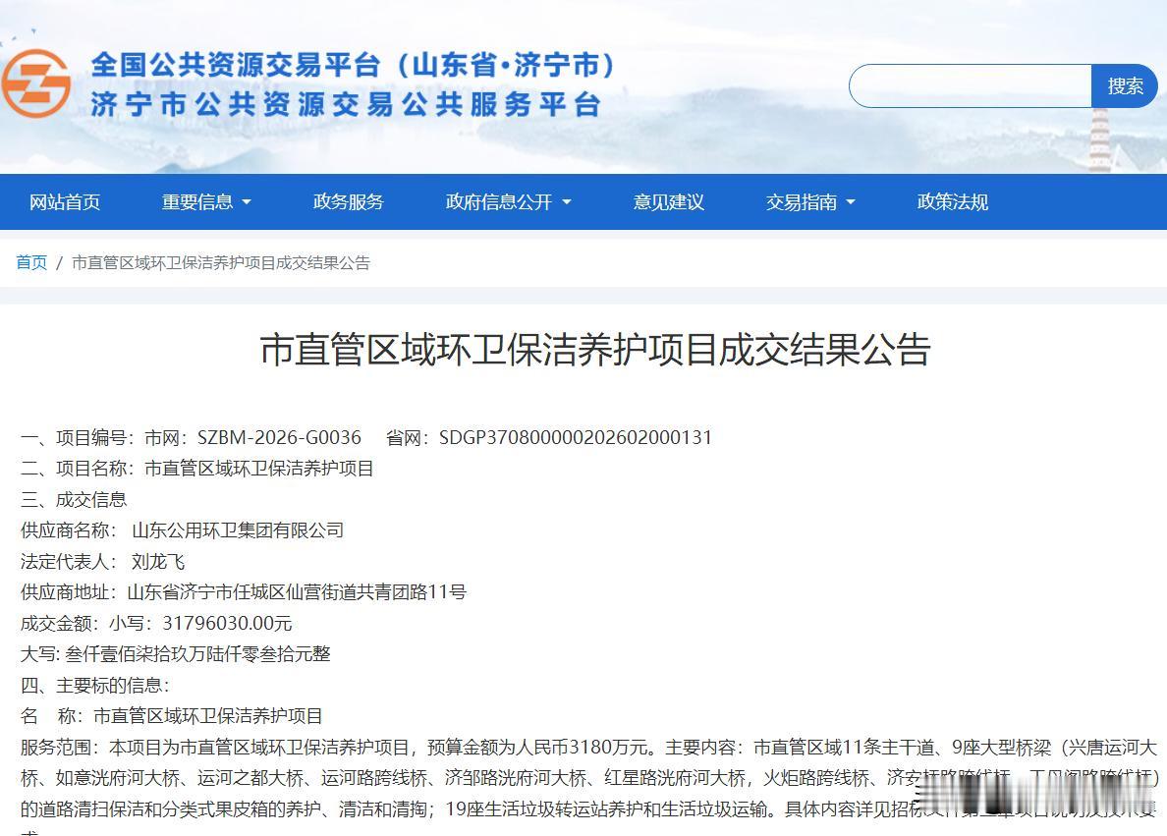
Task: Click the line 二、项目名称
Action: 197,469
